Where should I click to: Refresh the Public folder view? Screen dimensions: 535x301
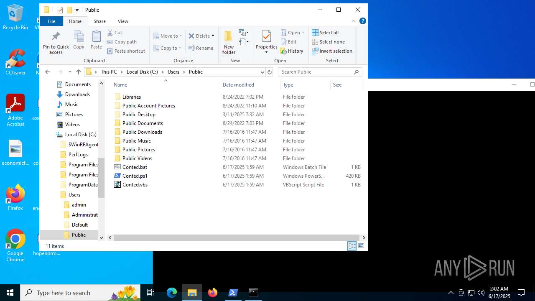click(270, 72)
